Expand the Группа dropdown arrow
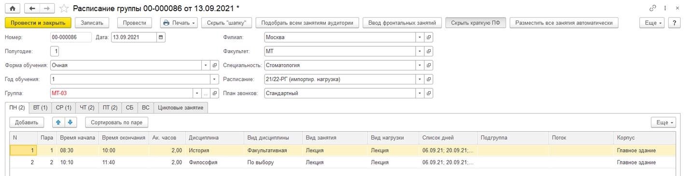 pyautogui.click(x=197, y=93)
